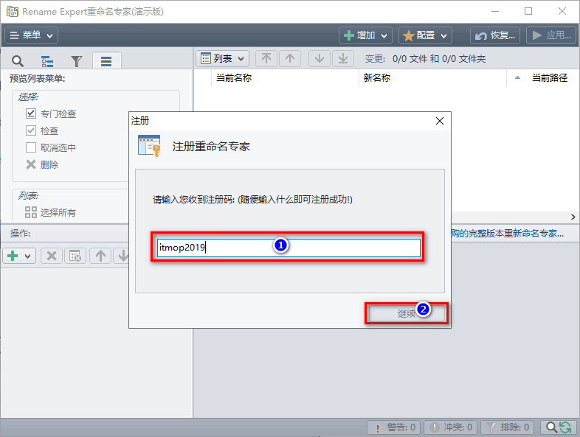Move item to top arrow icon
This screenshot has height=437, width=580.
[266, 58]
